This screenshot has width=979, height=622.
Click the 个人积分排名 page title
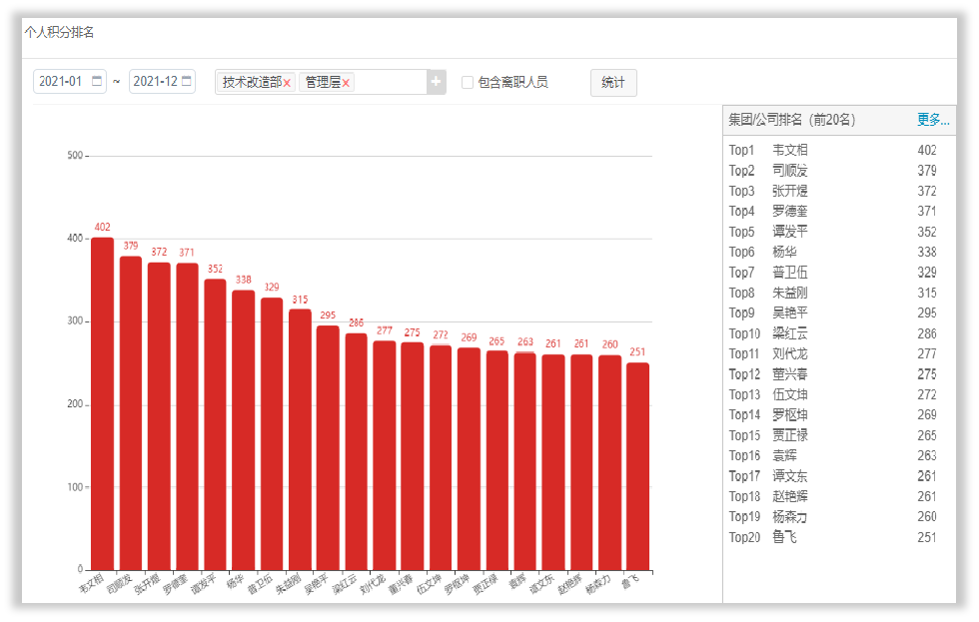click(59, 32)
